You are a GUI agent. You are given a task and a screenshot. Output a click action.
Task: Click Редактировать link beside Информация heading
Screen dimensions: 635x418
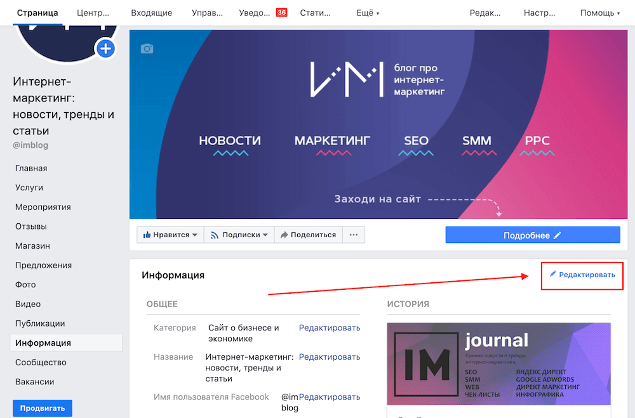582,275
